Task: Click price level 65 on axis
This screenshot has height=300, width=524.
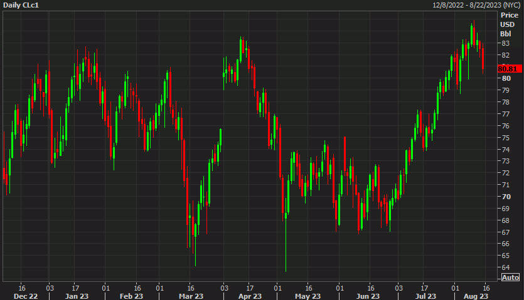Action: 506,256
